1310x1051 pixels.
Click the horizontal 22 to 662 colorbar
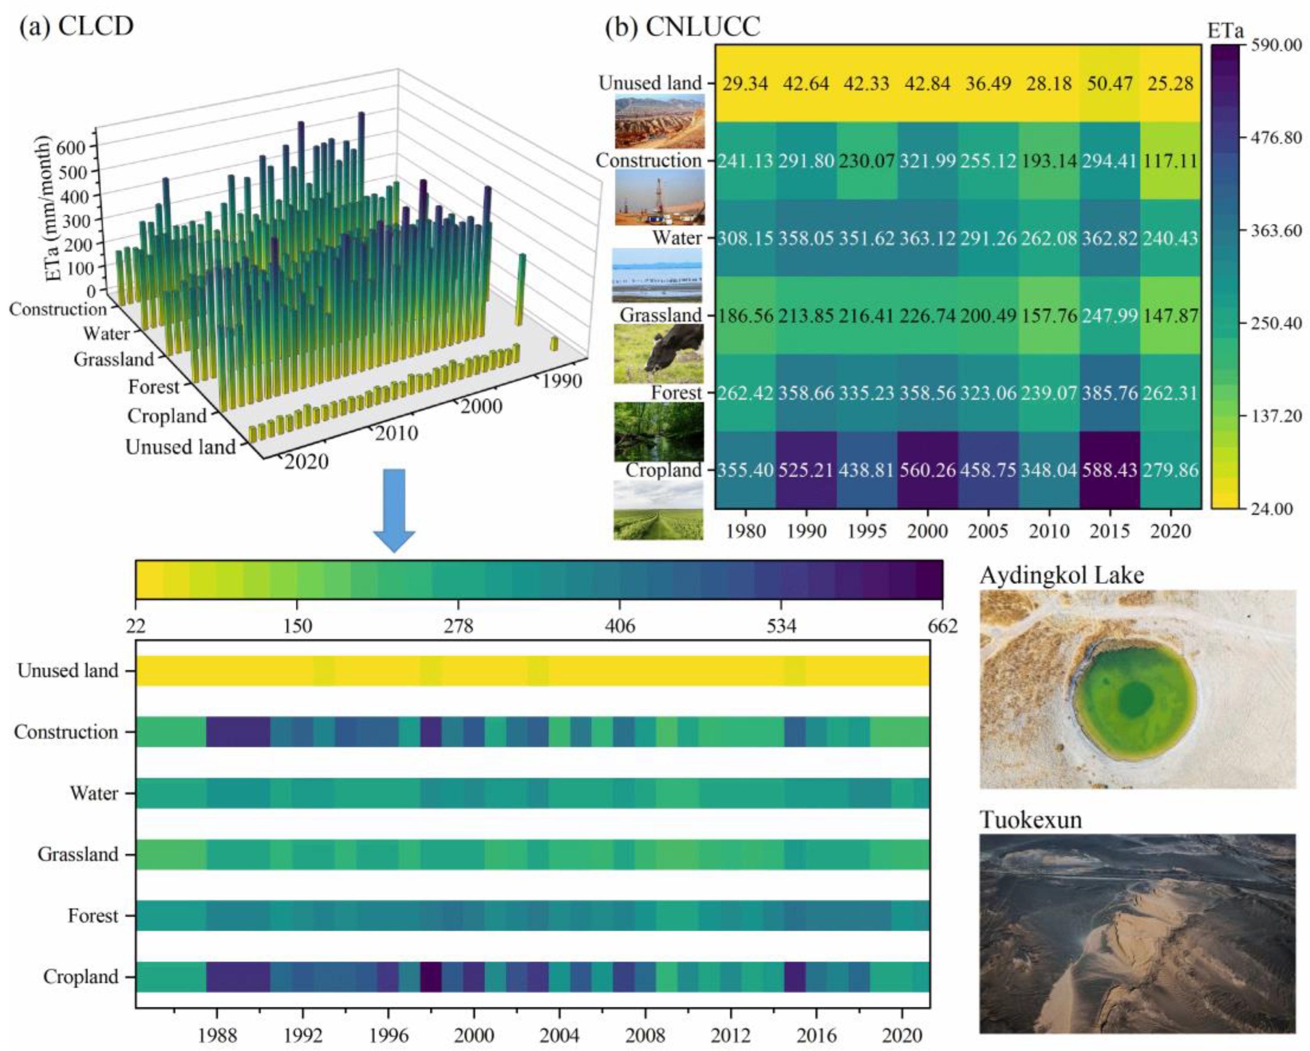[539, 580]
